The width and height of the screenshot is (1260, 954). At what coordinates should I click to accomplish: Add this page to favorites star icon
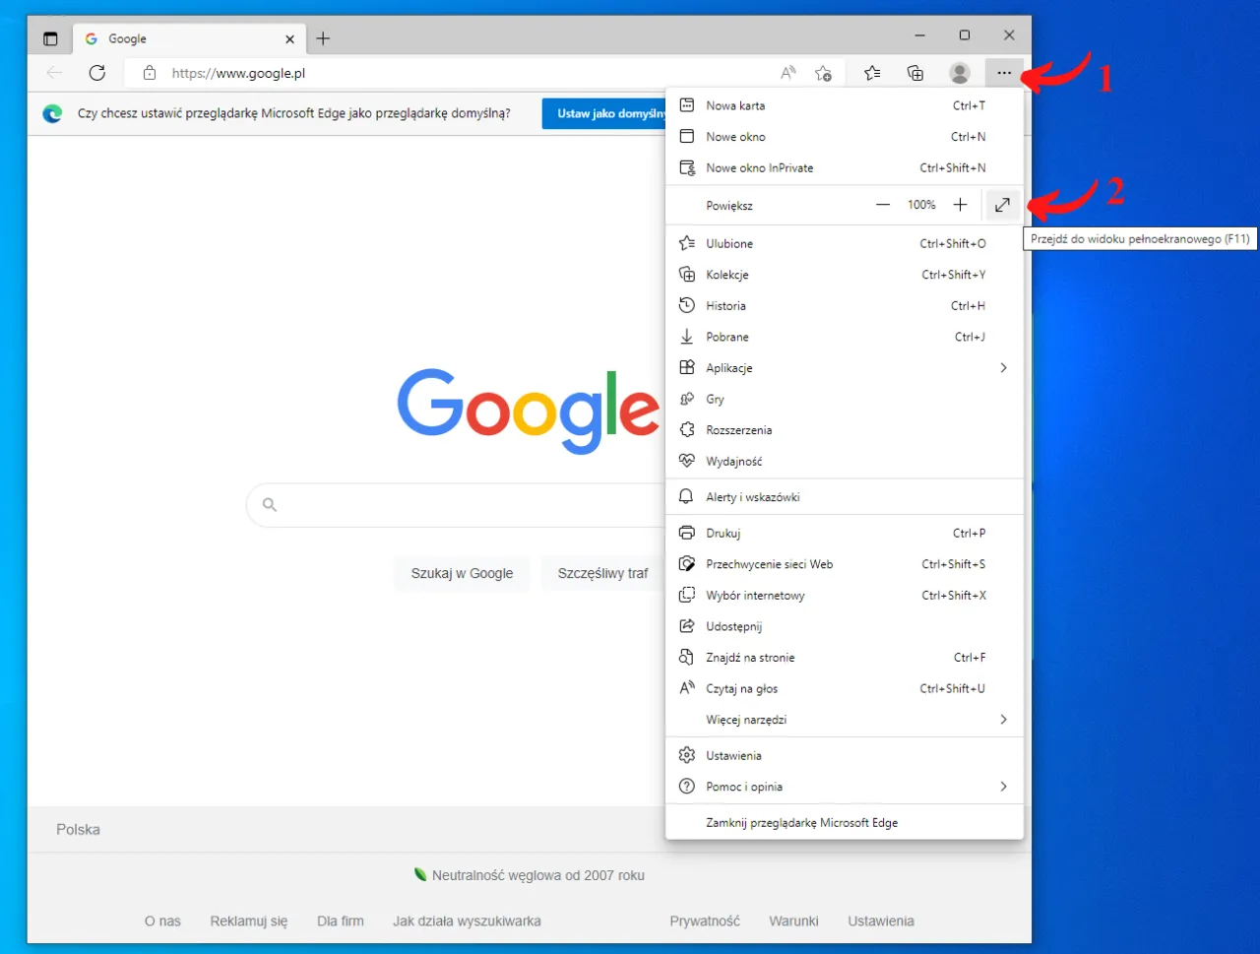(823, 73)
